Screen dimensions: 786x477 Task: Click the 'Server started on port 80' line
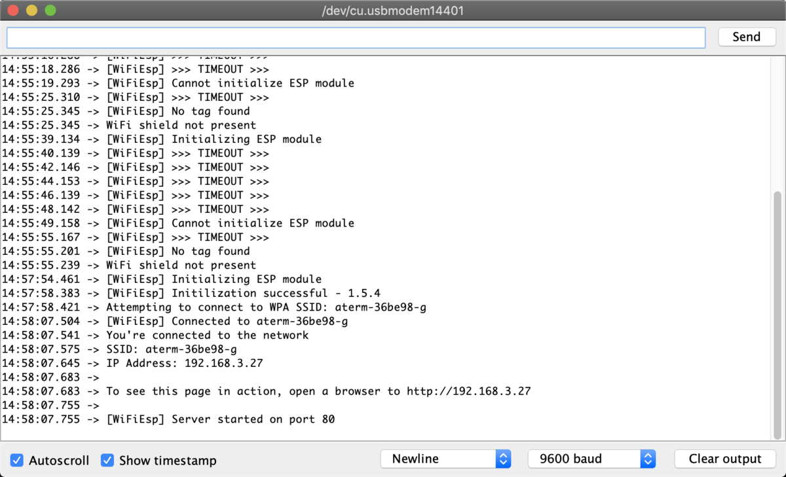click(x=168, y=419)
